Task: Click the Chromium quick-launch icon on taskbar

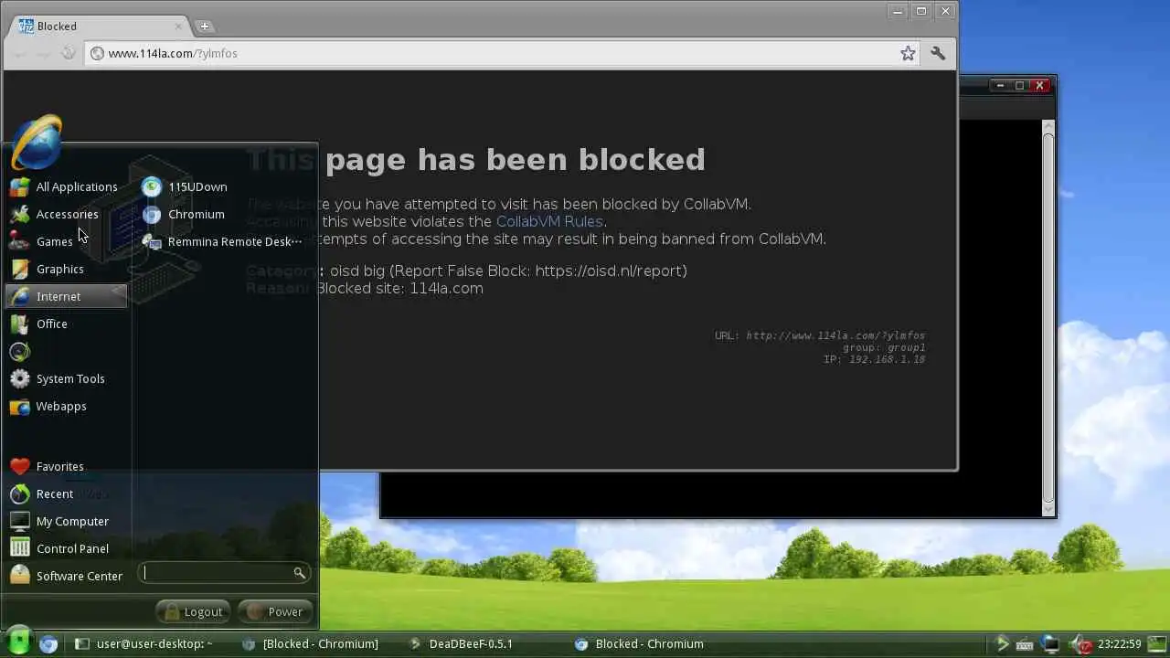Action: 48,643
